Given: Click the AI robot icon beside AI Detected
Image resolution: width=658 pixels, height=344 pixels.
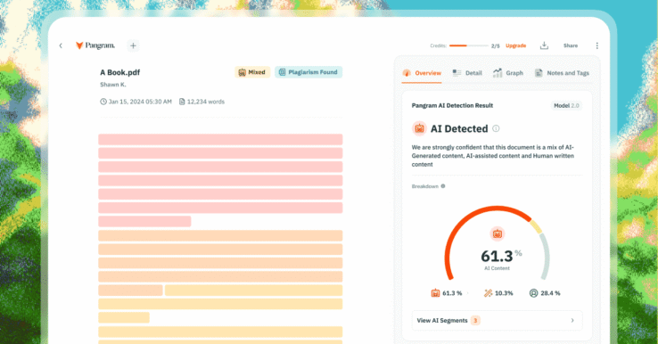Looking at the screenshot, I should (x=419, y=129).
